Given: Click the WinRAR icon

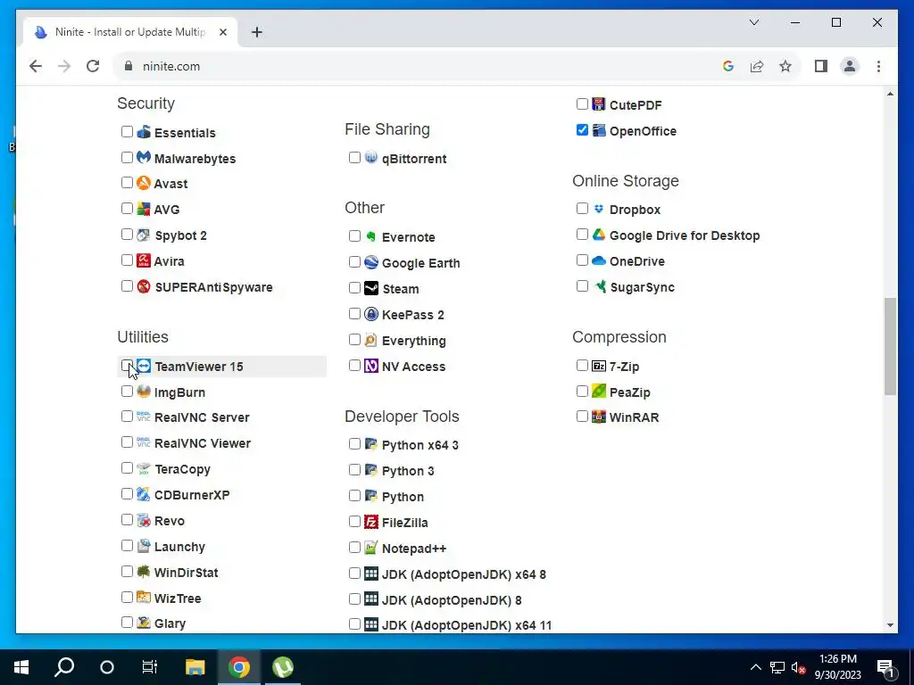Looking at the screenshot, I should pyautogui.click(x=599, y=417).
